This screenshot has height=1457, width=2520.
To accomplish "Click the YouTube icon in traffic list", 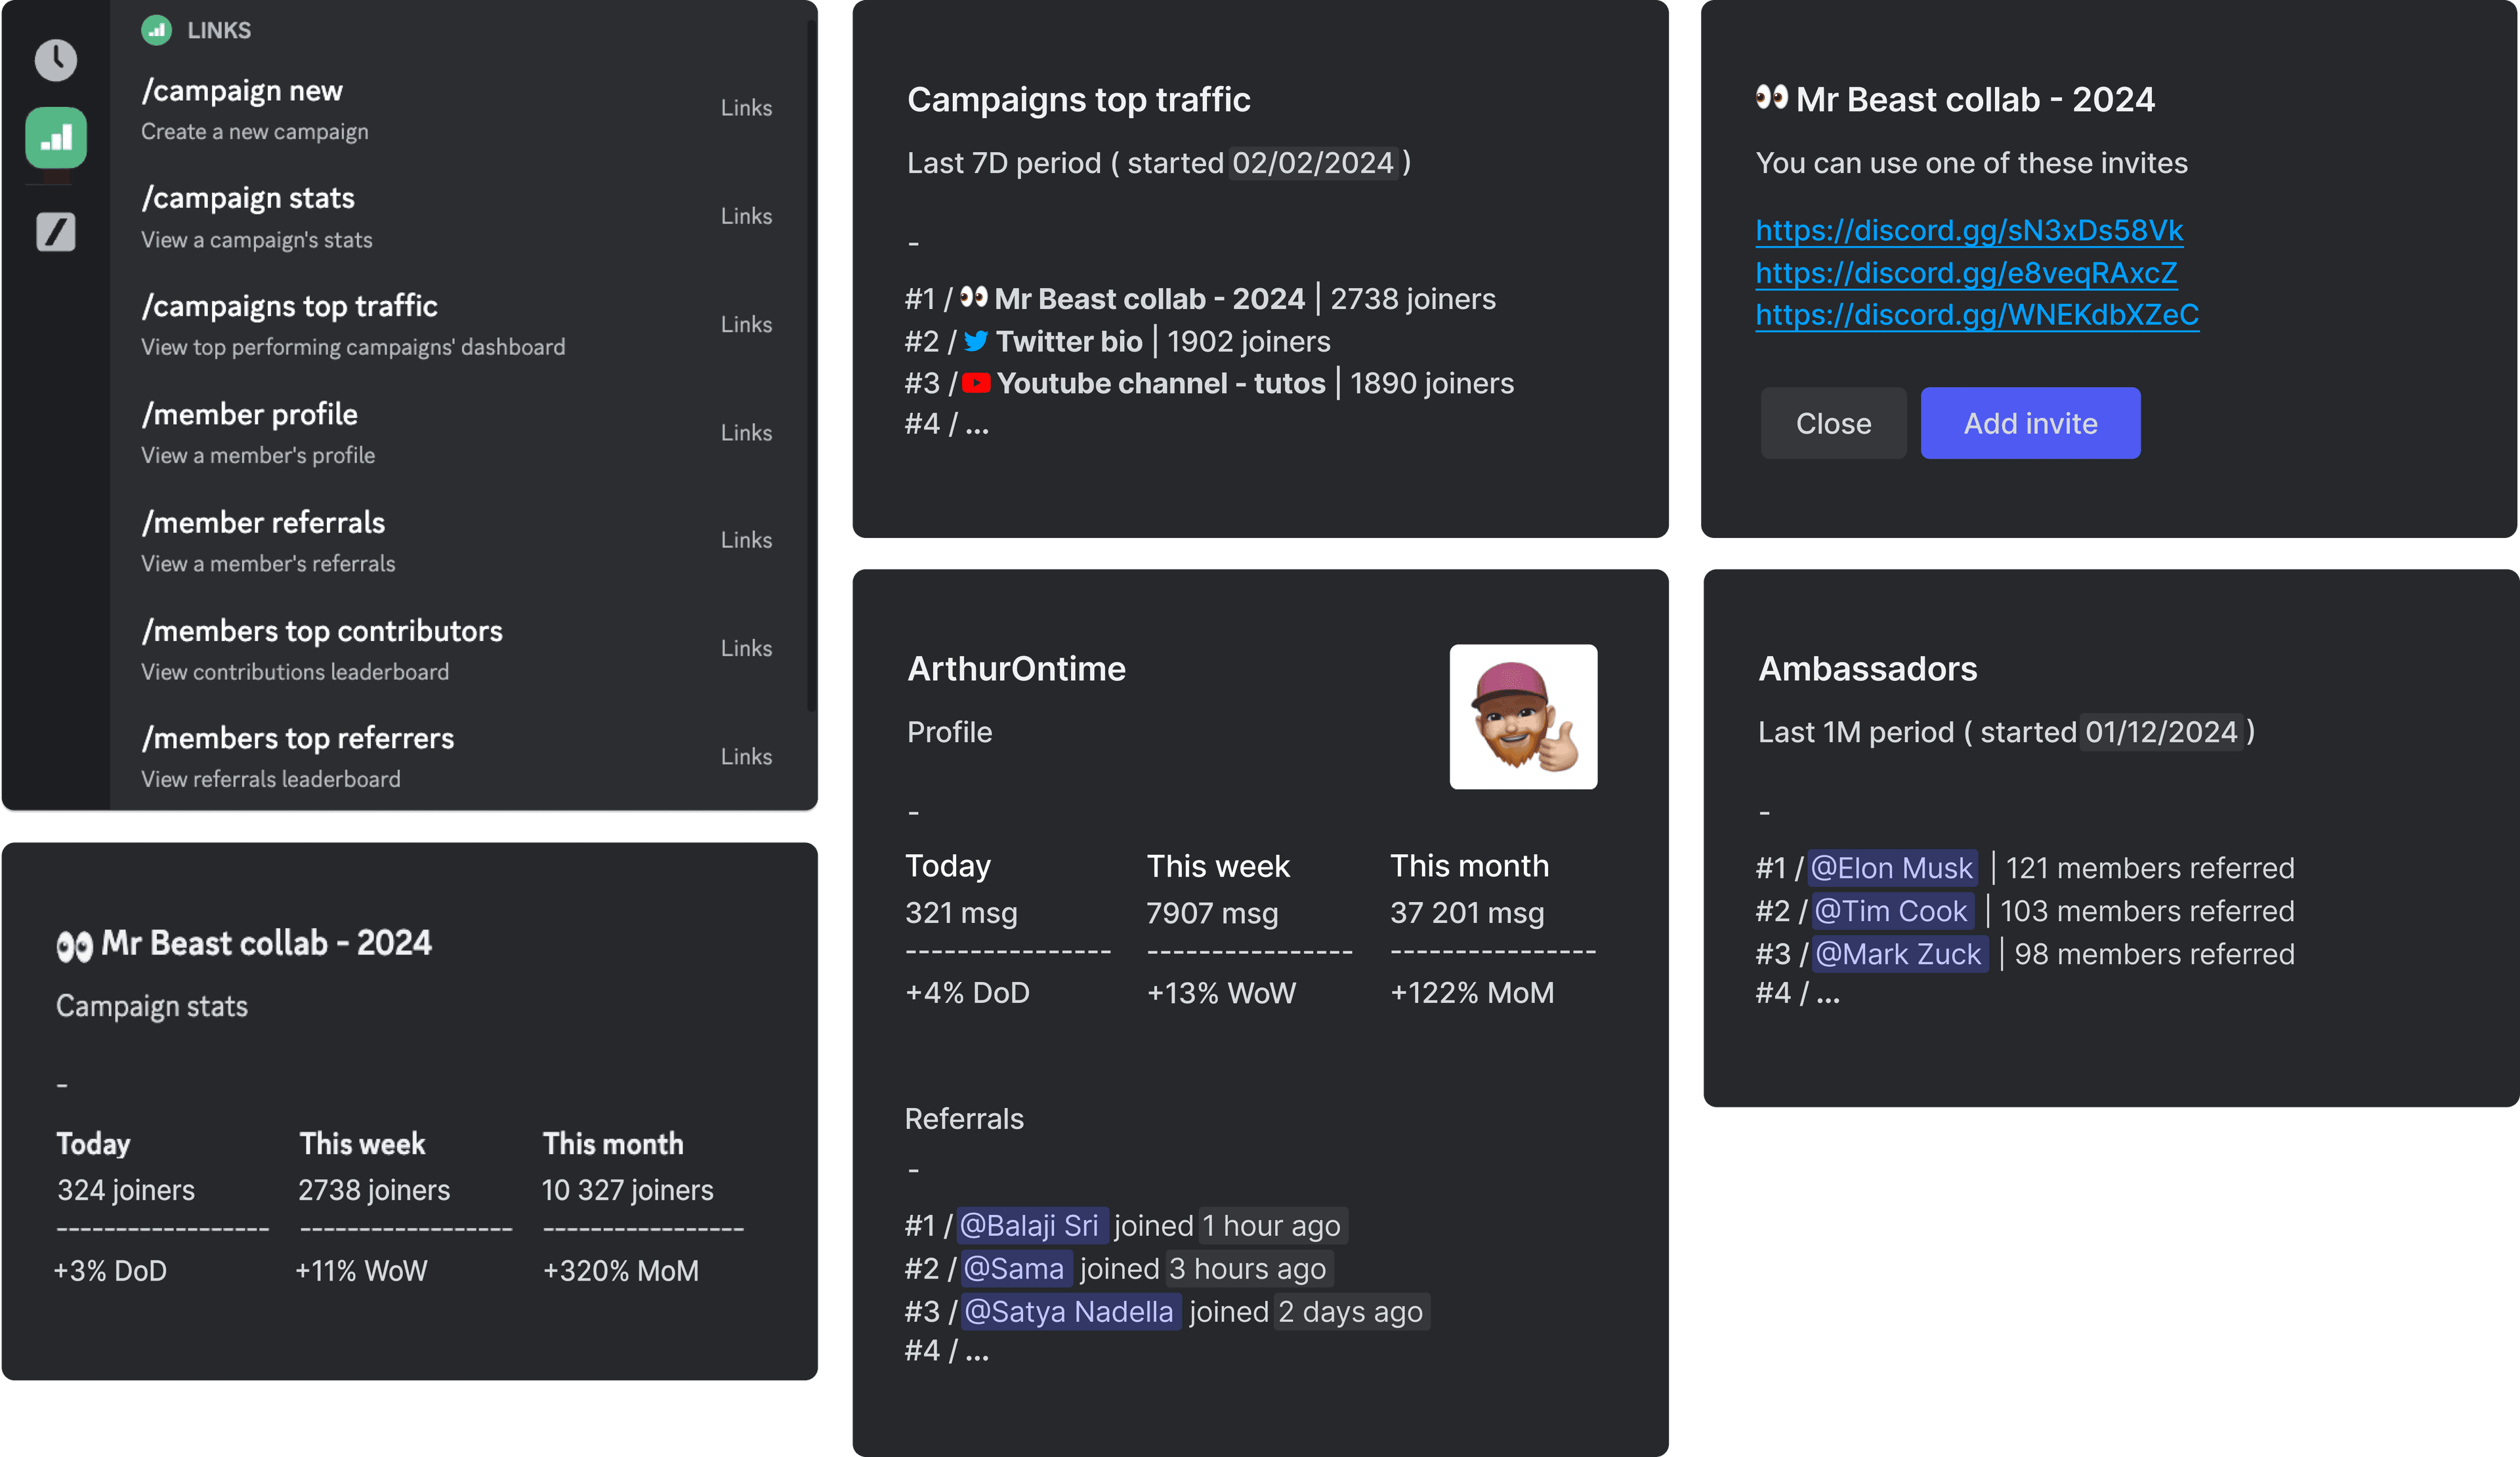I will click(976, 384).
